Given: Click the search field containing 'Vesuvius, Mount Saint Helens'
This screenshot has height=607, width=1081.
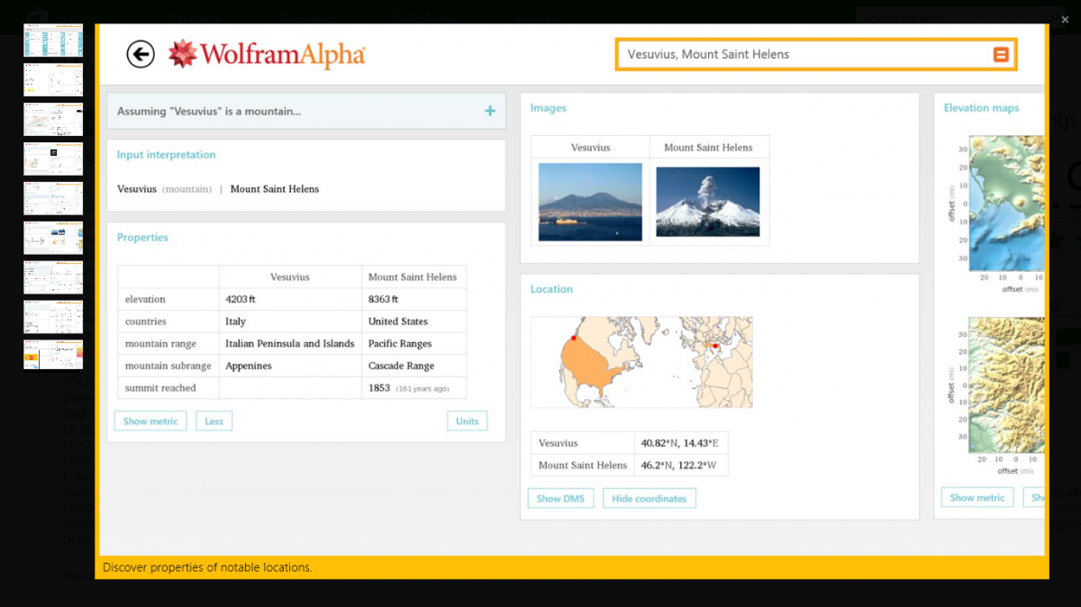Looking at the screenshot, I should (x=816, y=54).
